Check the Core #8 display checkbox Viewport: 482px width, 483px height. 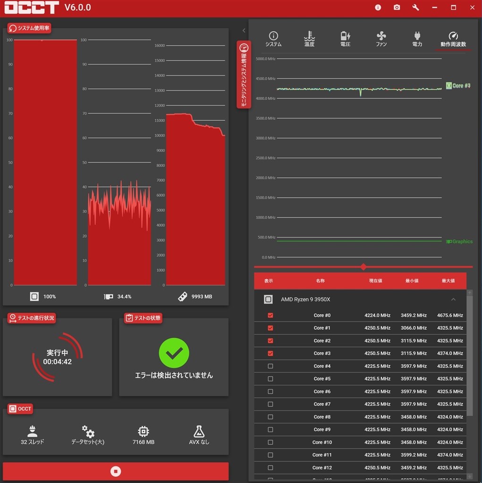[271, 417]
